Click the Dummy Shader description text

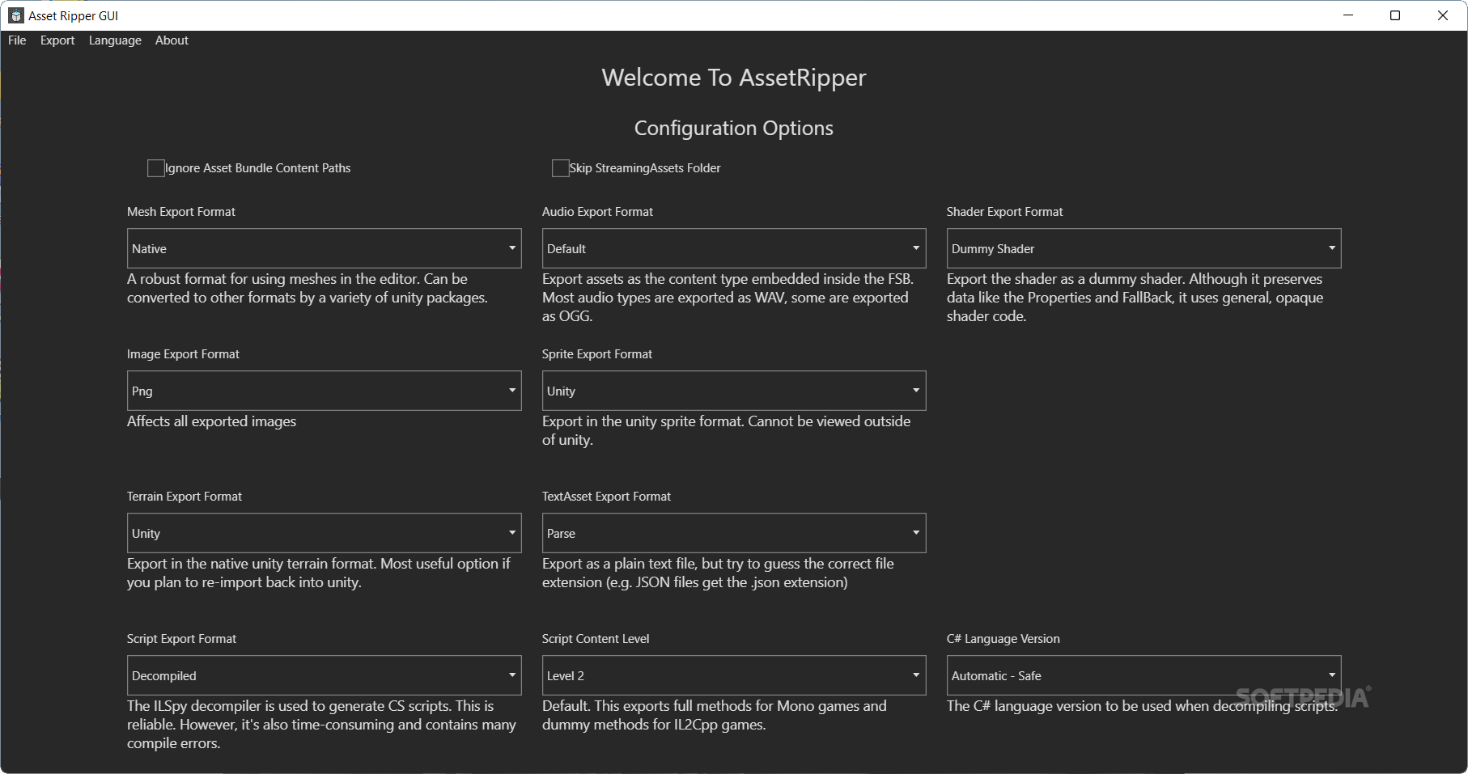click(x=1135, y=298)
